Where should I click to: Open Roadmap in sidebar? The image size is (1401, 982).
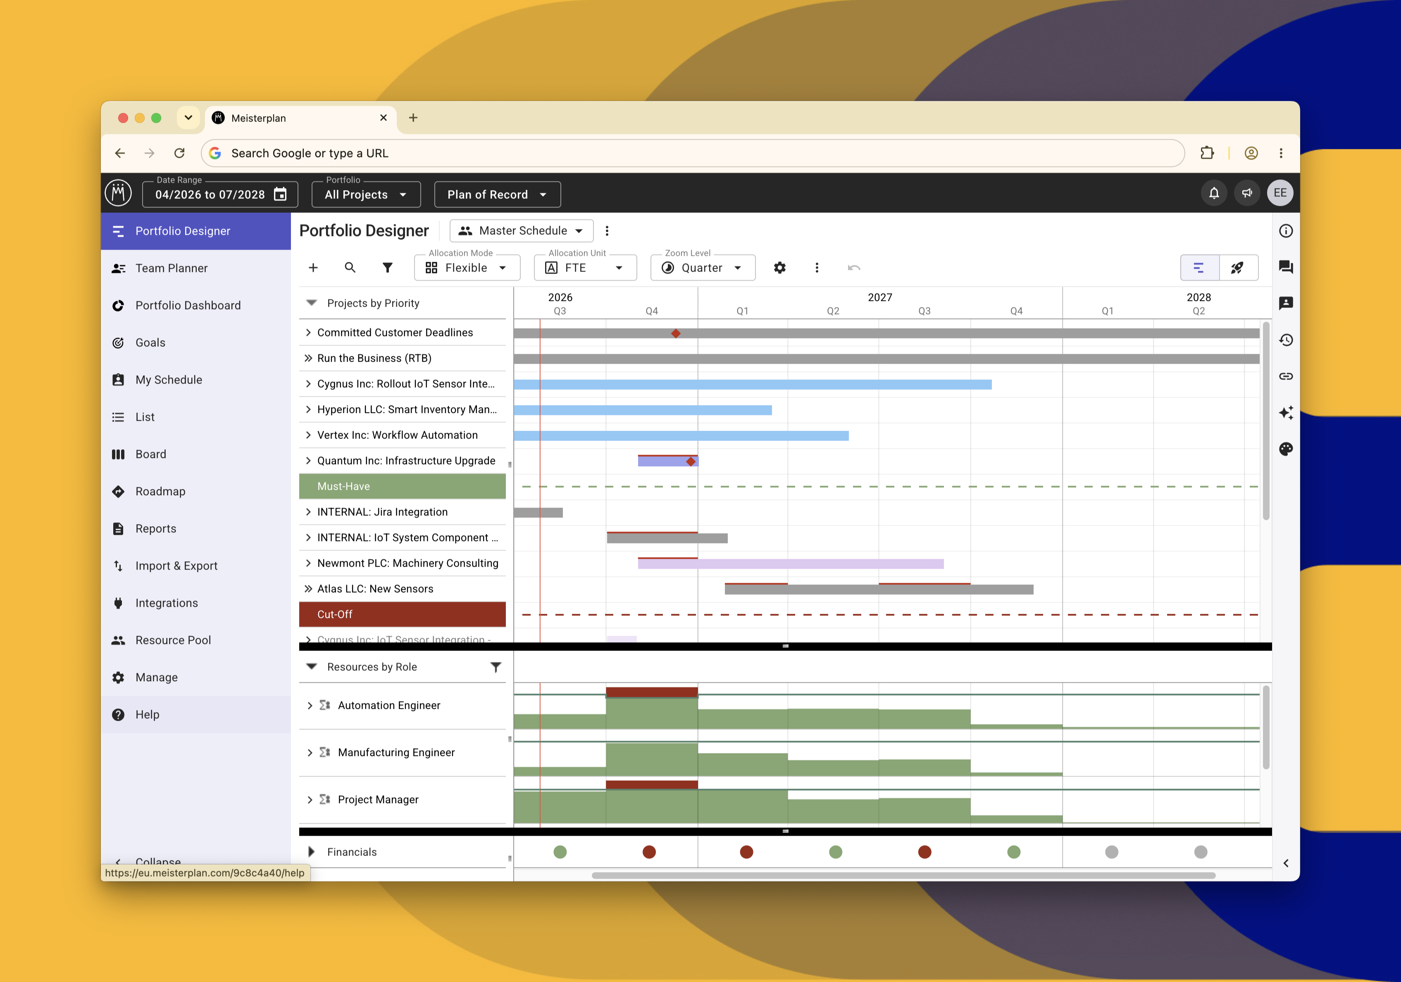tap(195, 491)
